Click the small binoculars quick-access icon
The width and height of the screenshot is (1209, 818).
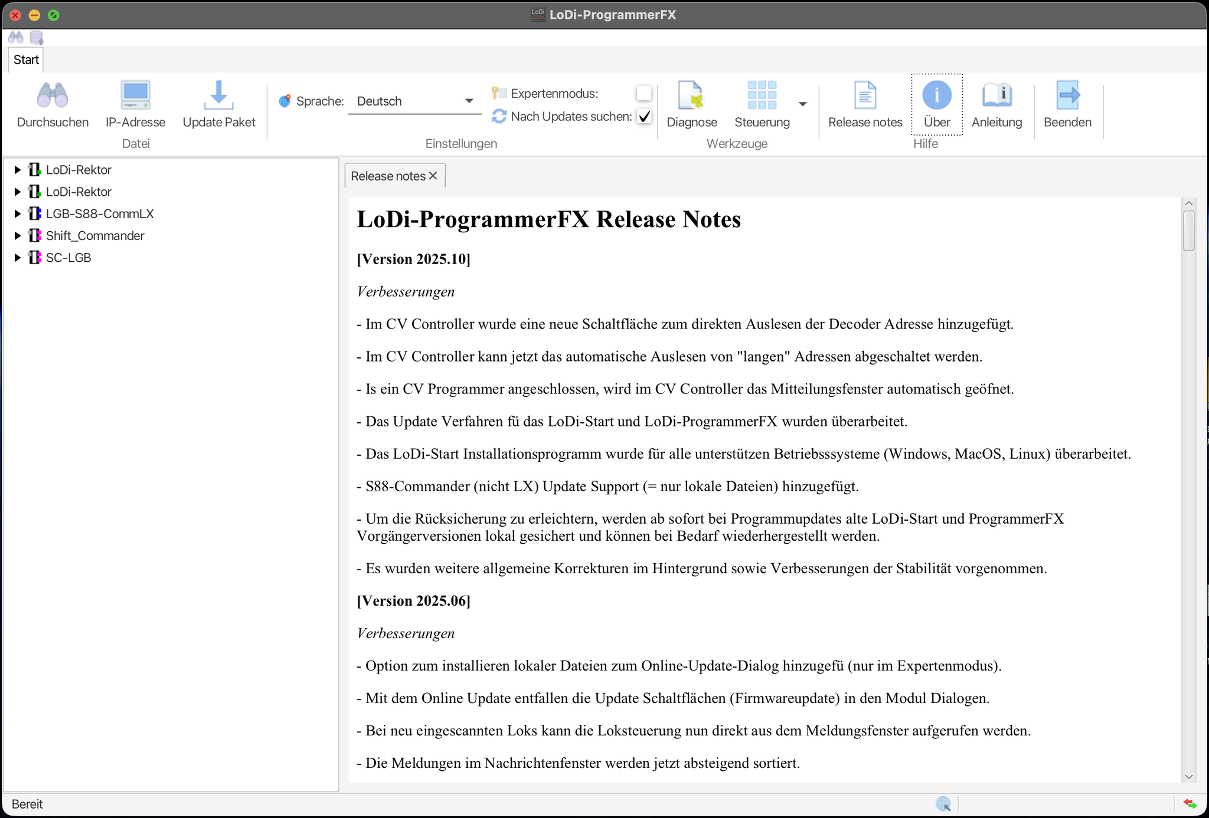tap(16, 38)
